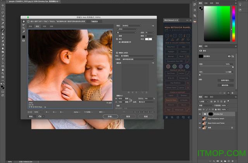
Task: Open the compression quality level dropdown
Action: 126,32
